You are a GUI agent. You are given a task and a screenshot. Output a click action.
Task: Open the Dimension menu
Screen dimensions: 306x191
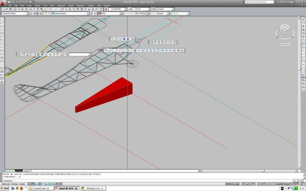61,5
